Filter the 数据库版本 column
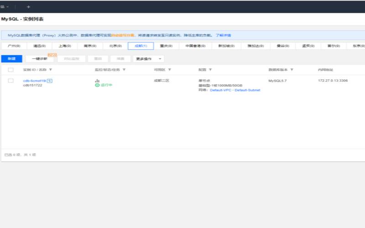This screenshot has width=365, height=228. (x=292, y=70)
